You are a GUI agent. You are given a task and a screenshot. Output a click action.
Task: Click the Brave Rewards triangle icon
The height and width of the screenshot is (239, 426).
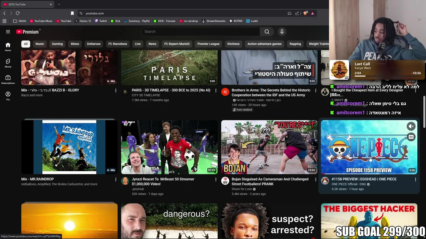312,13
